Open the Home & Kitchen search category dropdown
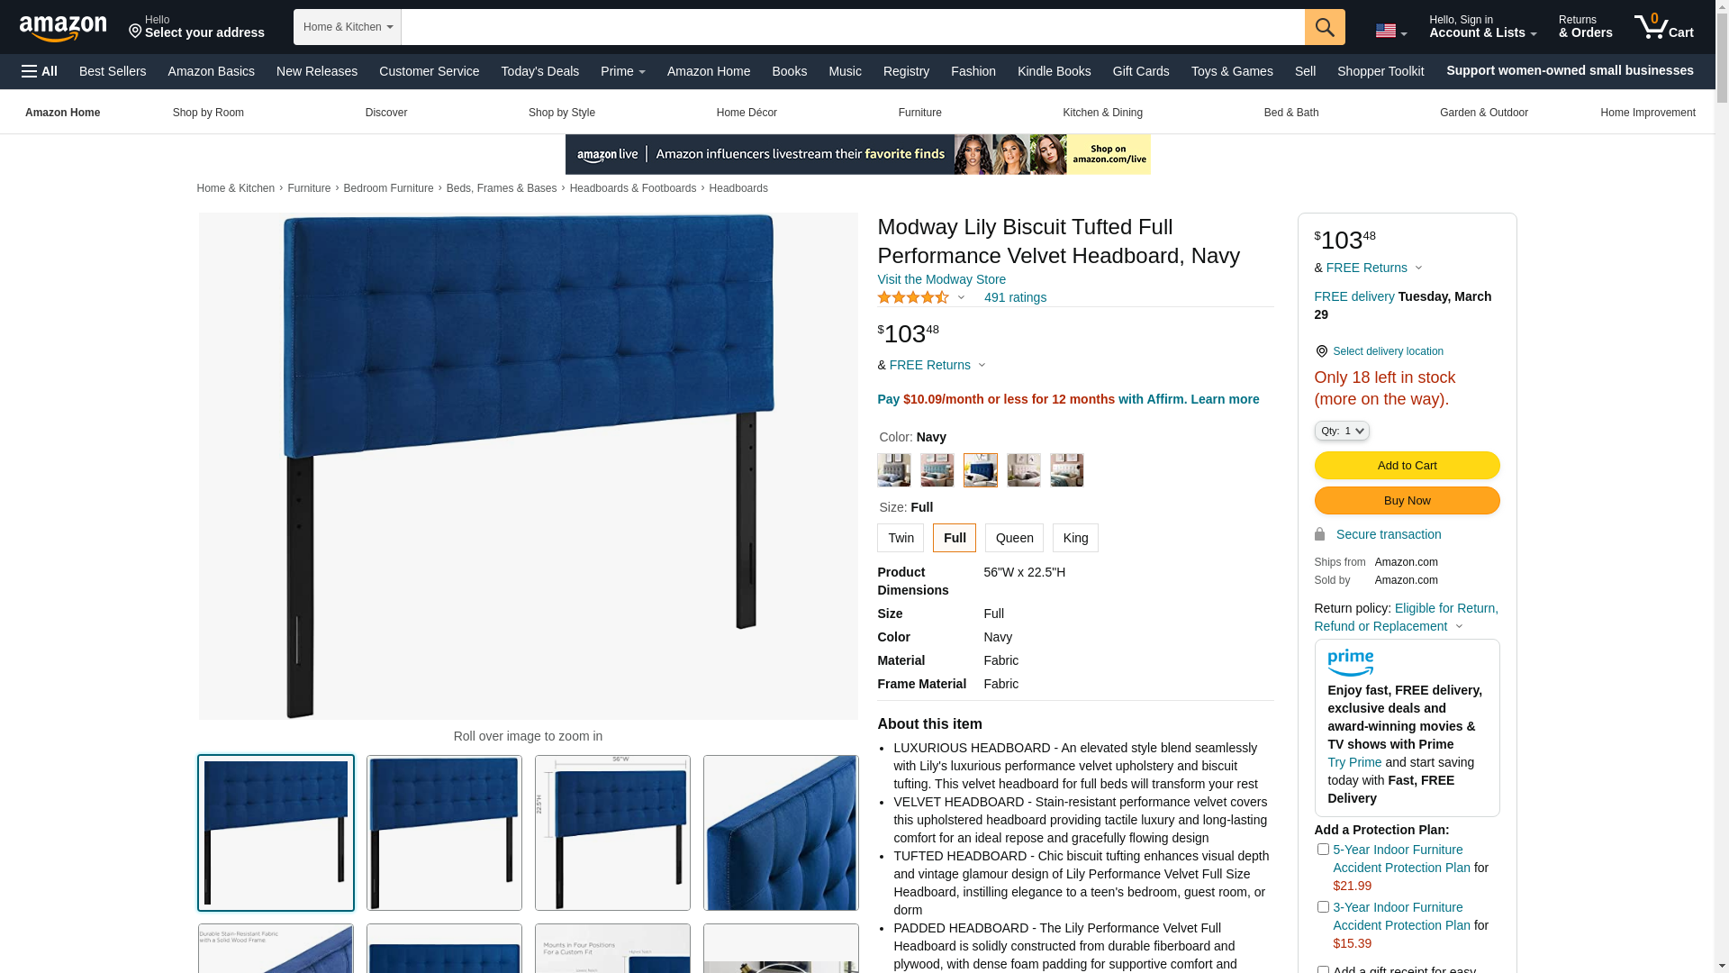1729x973 pixels. point(348,27)
